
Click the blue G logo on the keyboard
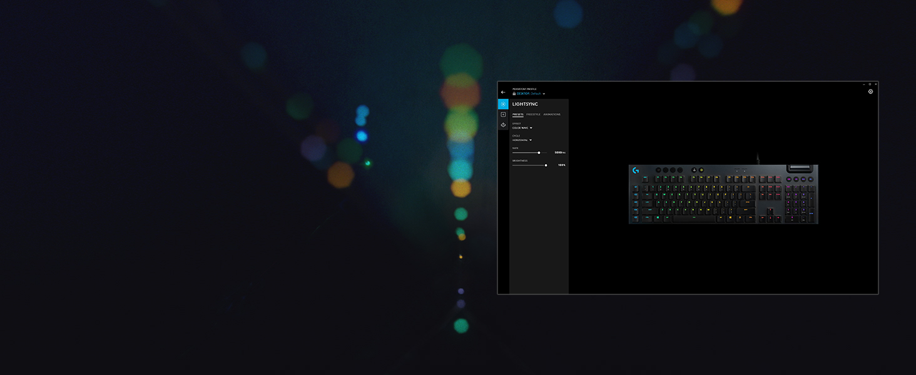636,170
